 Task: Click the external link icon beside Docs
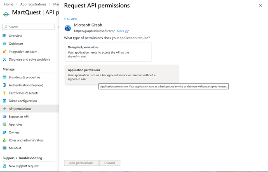tap(127, 31)
